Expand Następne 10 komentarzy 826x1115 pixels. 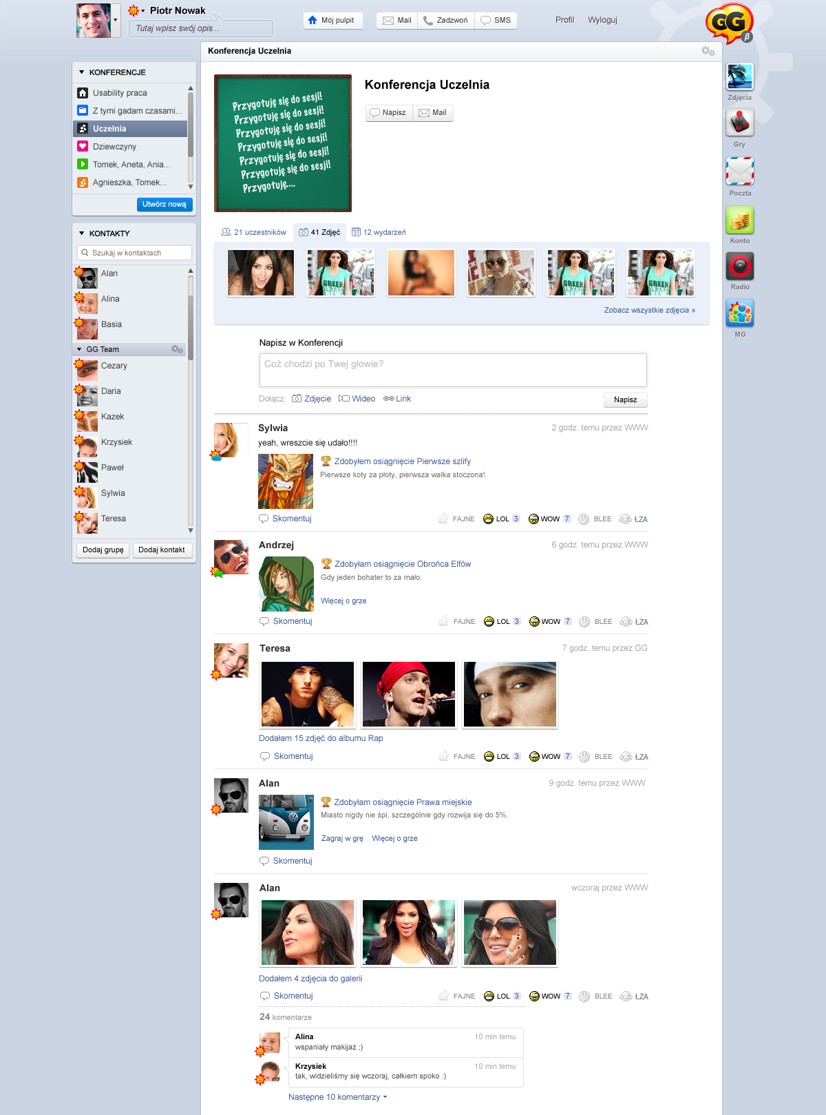pos(337,1097)
